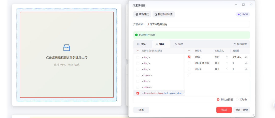
Task: Click the fx icon in class row
Action: click(x=246, y=57)
